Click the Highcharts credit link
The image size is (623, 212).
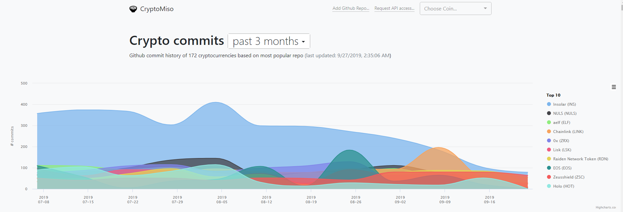click(606, 207)
